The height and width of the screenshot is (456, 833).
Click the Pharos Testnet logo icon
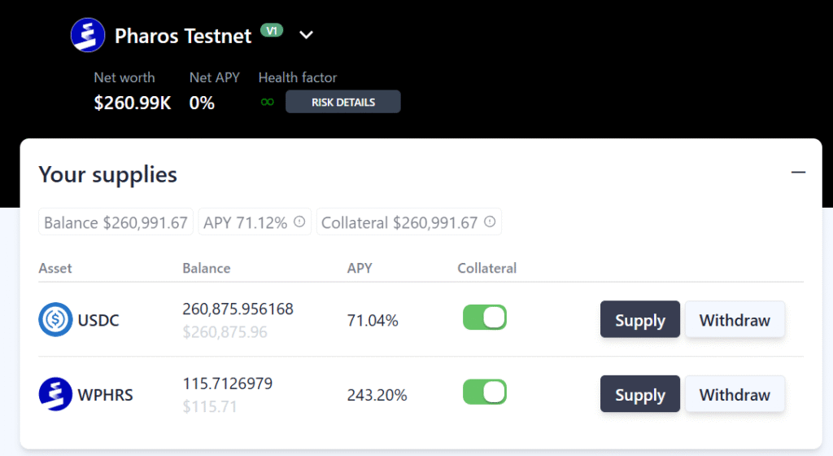pos(88,35)
